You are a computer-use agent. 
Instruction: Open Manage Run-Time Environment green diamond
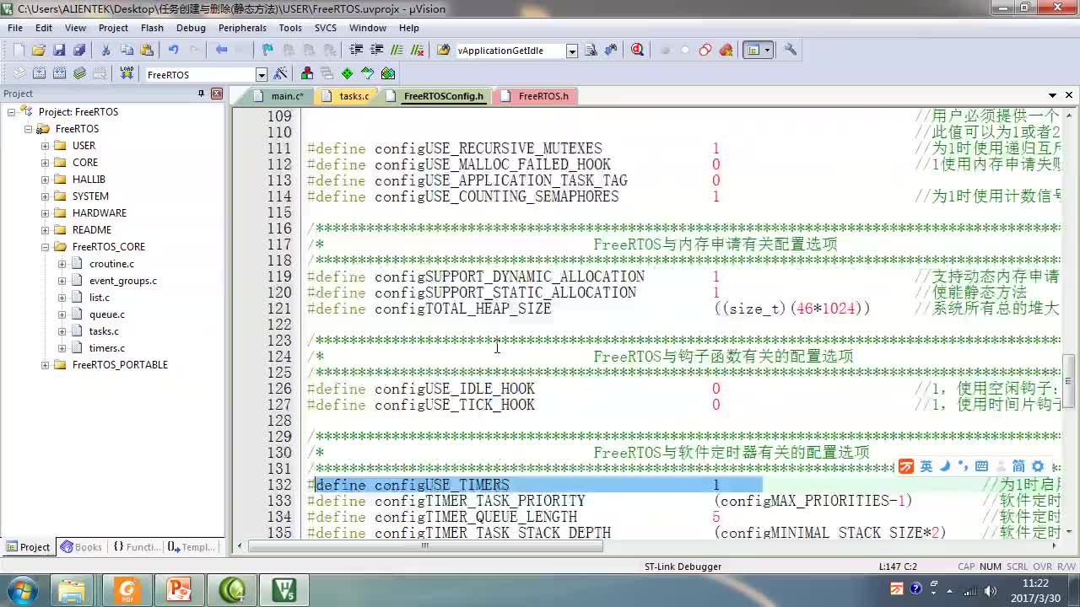(x=347, y=73)
